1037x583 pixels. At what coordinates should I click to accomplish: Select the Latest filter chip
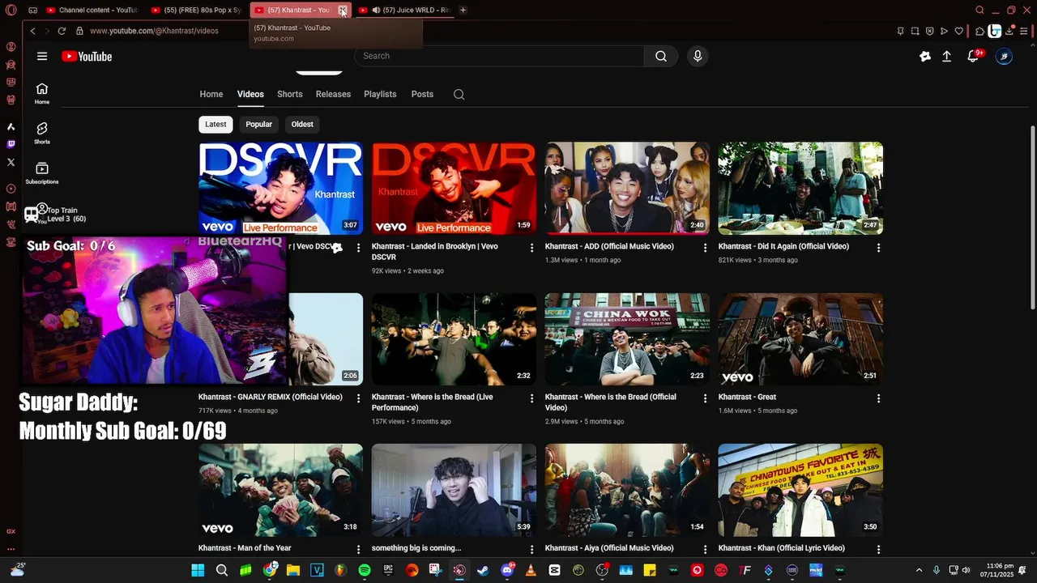click(216, 124)
